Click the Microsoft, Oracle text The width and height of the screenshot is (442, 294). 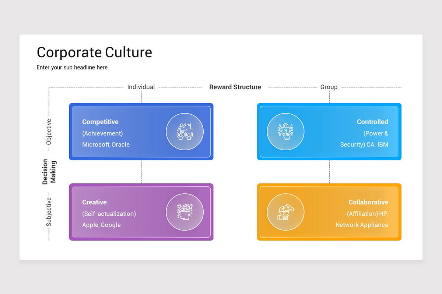(x=106, y=144)
